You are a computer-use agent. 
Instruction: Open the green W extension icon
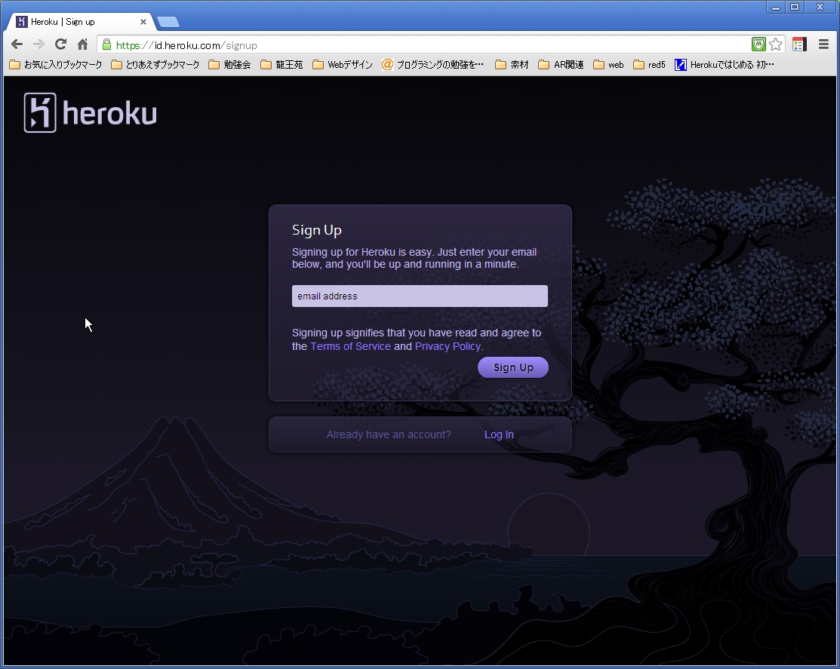coord(758,44)
